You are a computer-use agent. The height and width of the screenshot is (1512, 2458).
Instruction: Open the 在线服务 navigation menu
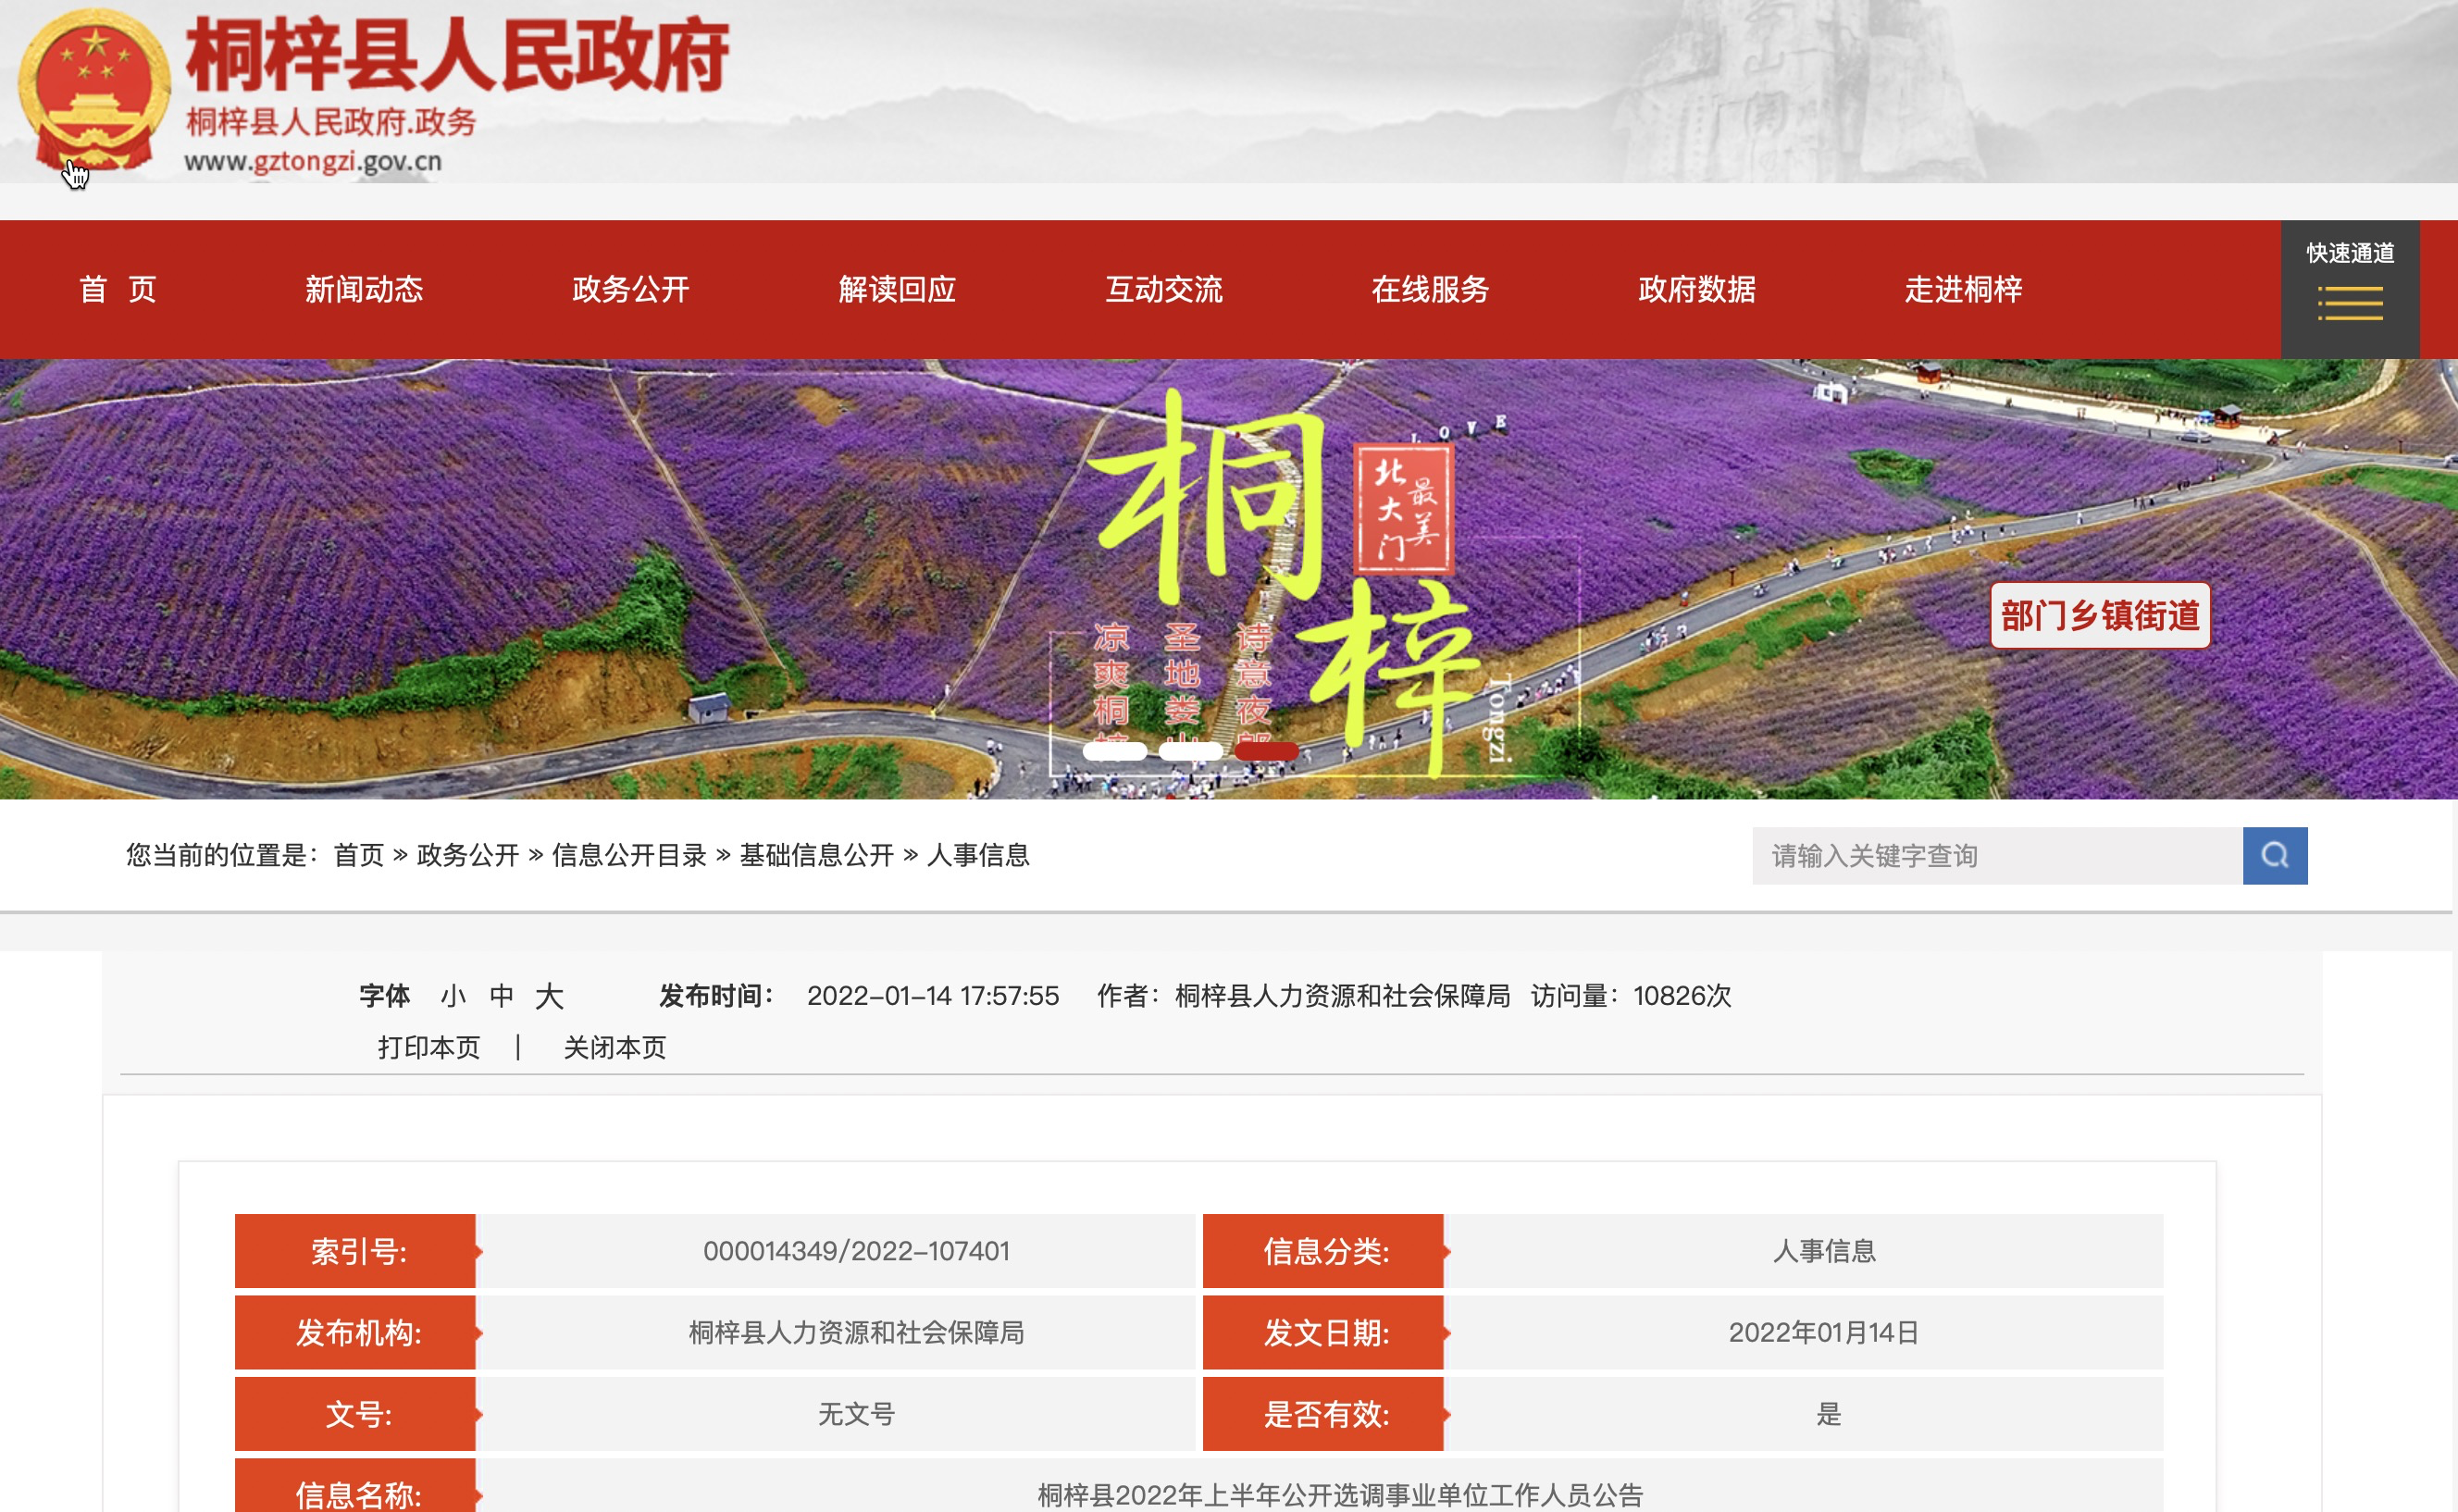click(1430, 290)
